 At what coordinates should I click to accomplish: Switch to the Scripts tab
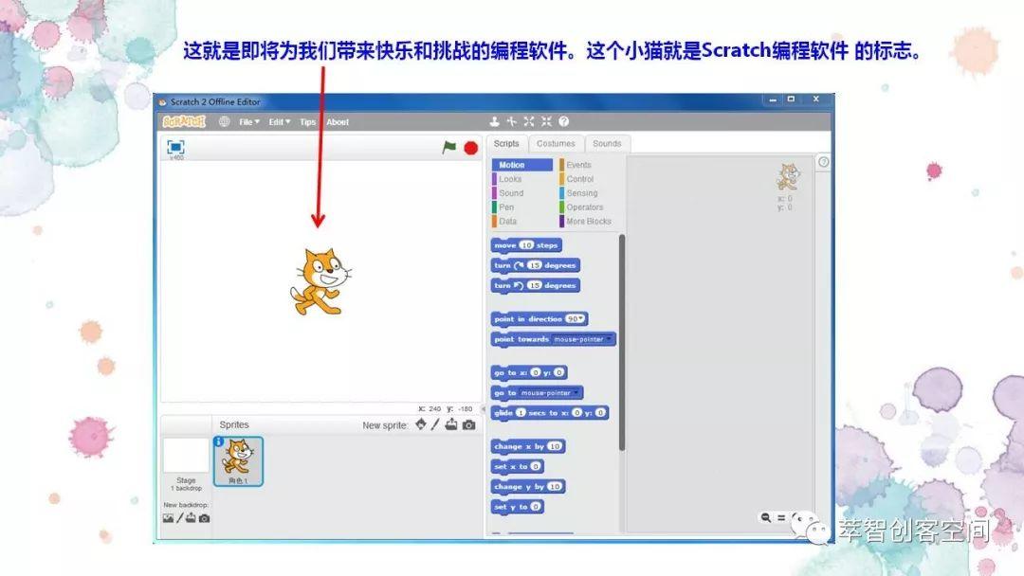(506, 143)
